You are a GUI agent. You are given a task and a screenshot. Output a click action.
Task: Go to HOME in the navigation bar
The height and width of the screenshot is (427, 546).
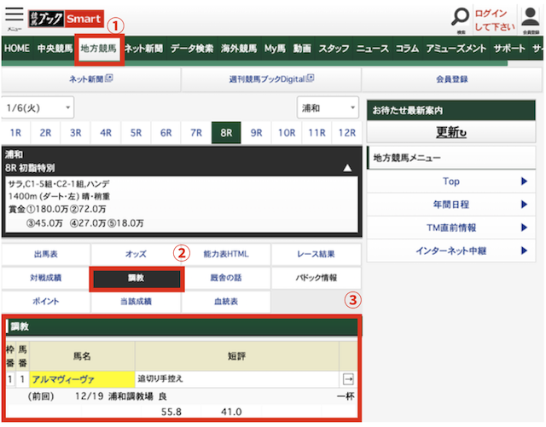[17, 49]
